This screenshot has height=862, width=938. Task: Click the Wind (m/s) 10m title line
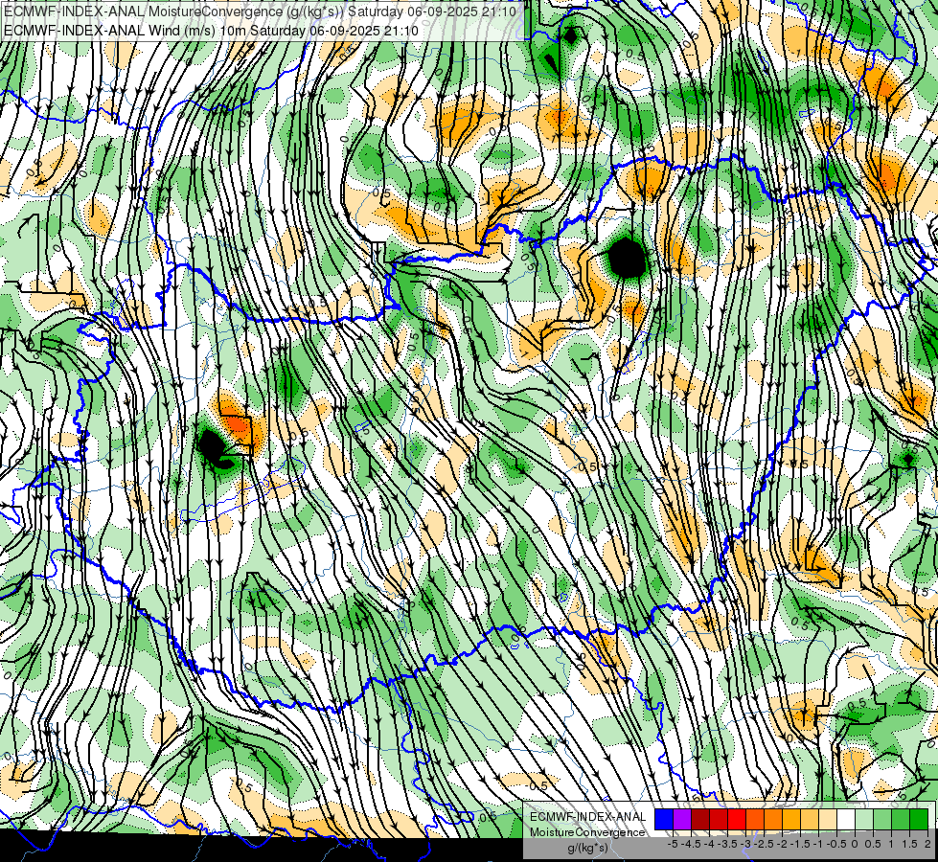[211, 31]
